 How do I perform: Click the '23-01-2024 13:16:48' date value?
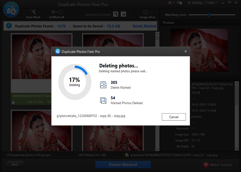[204, 110]
